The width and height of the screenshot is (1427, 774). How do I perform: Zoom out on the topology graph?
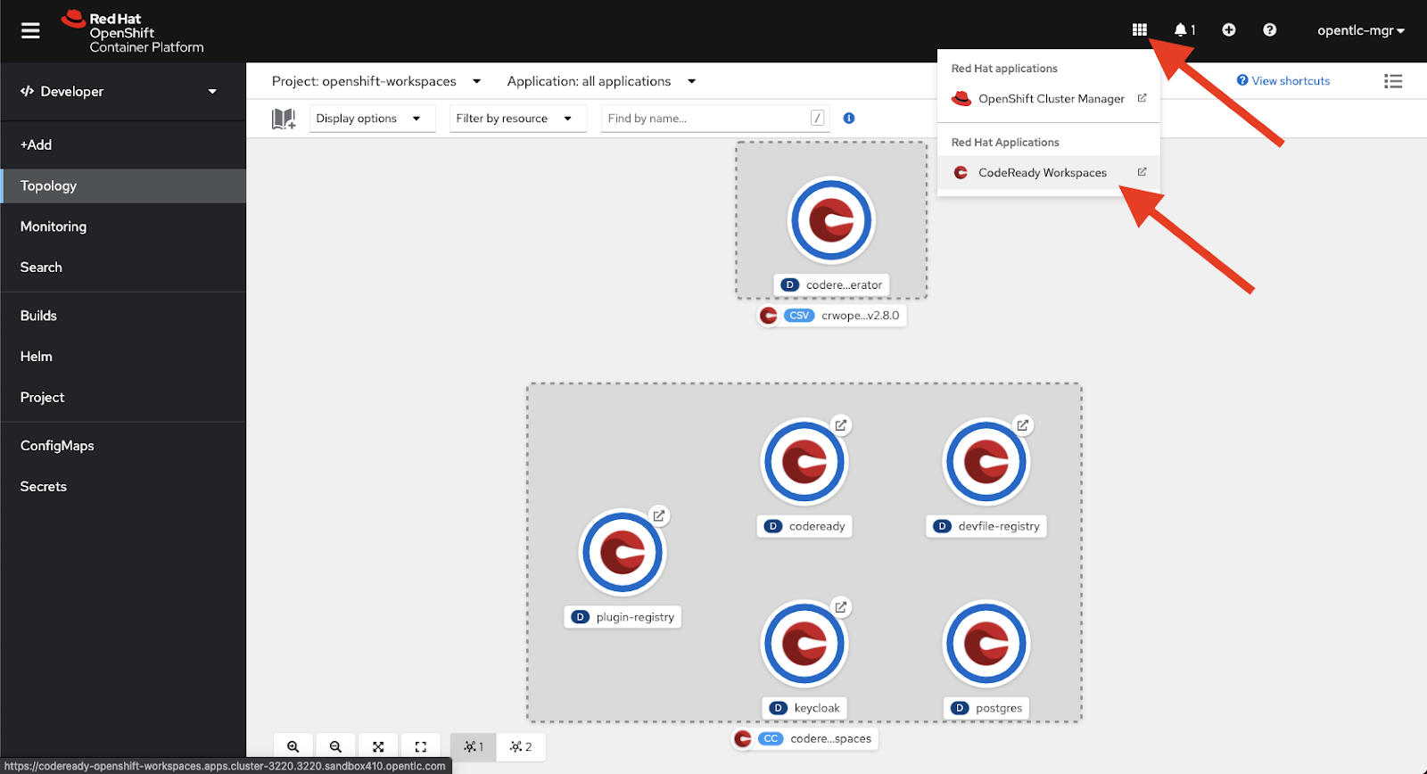tap(335, 746)
